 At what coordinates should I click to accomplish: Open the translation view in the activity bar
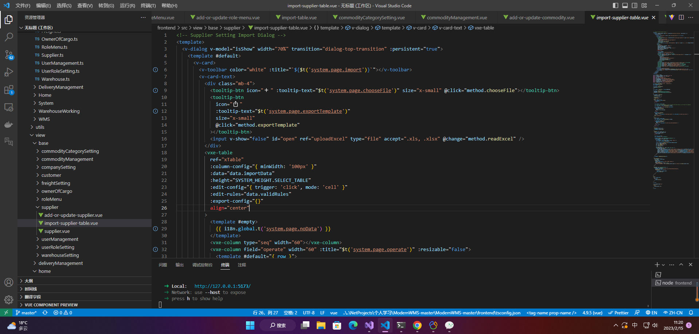pyautogui.click(x=9, y=142)
